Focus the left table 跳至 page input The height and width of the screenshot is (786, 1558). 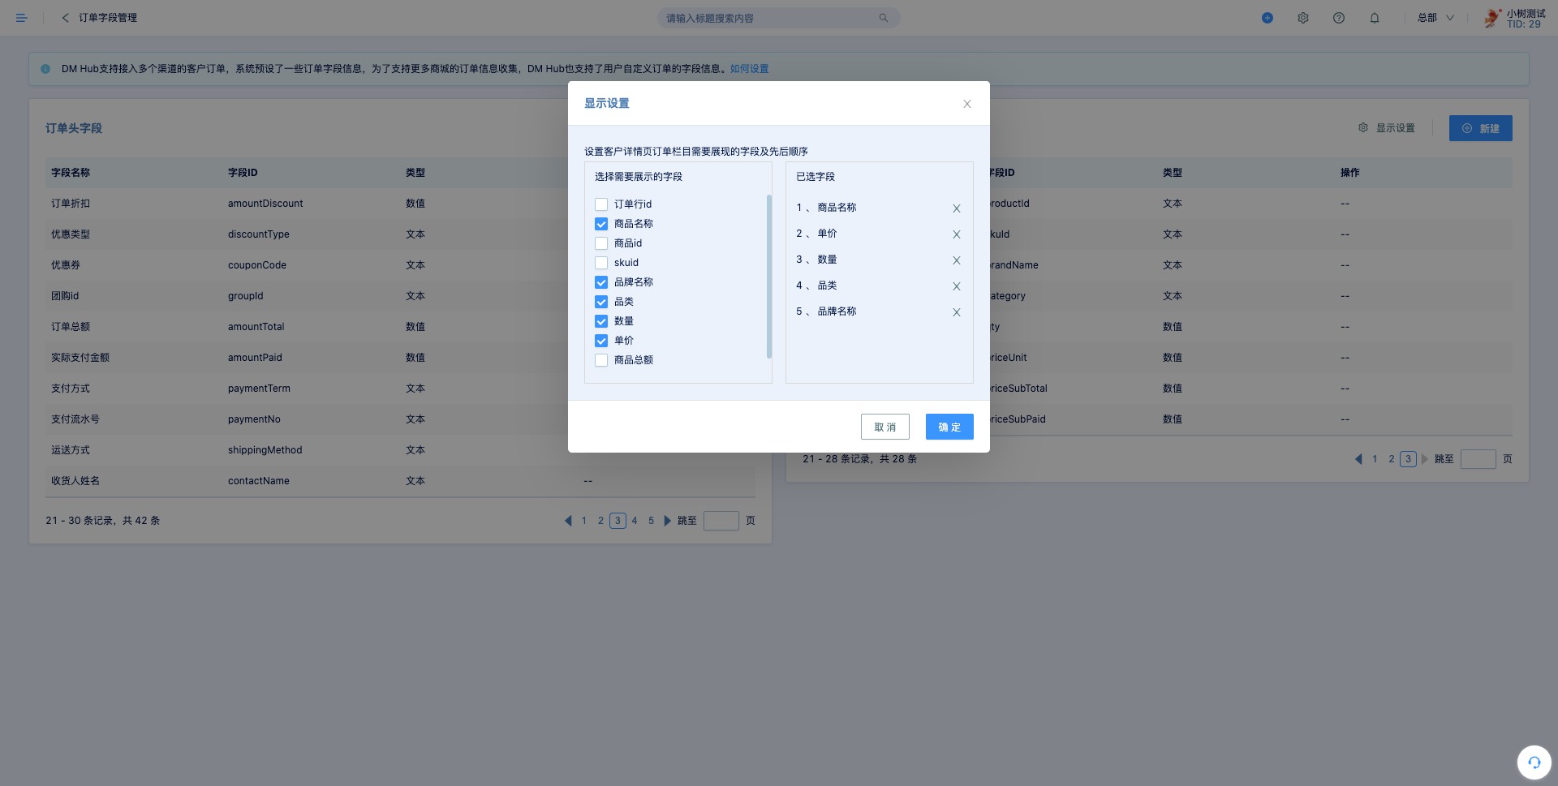721,521
